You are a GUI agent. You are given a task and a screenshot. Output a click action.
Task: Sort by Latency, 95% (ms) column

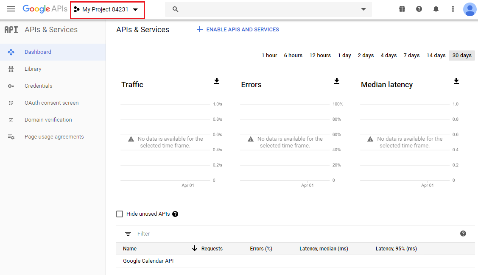tap(396, 249)
